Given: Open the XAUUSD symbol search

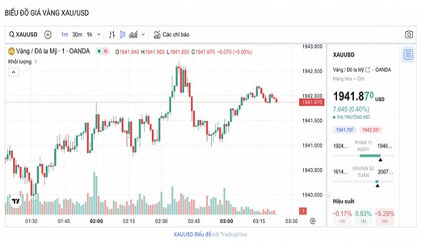Looking at the screenshot, I should [24, 34].
